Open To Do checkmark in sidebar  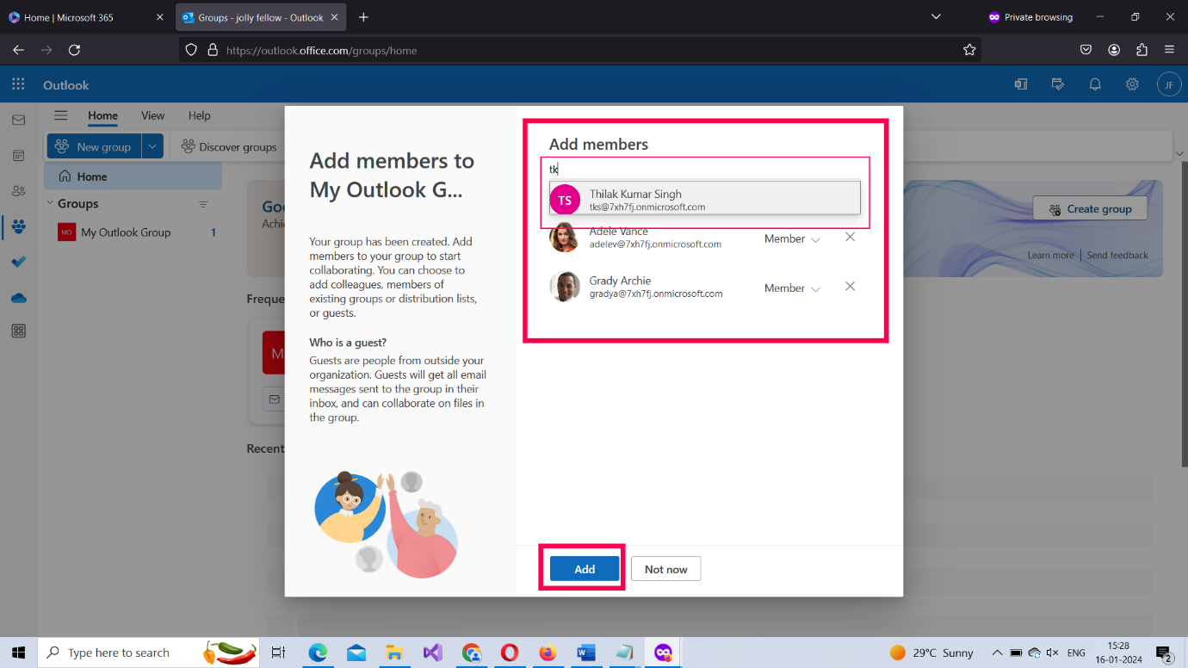click(18, 263)
